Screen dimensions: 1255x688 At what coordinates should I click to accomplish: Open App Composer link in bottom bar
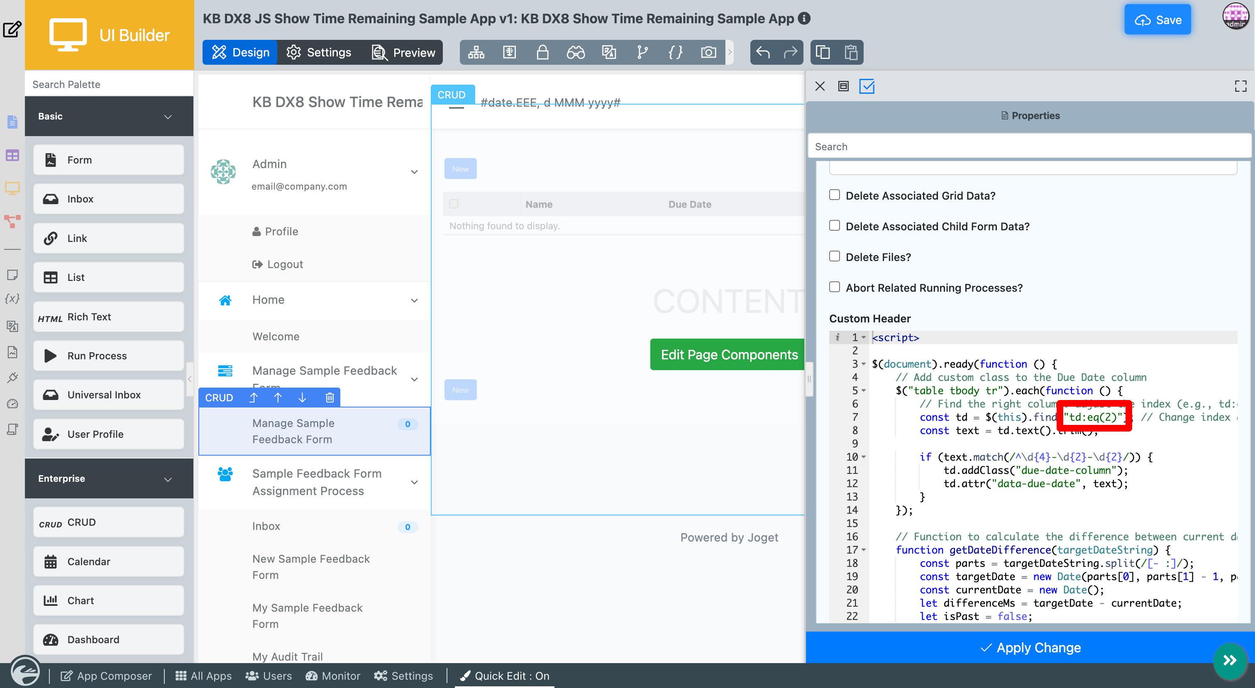106,675
